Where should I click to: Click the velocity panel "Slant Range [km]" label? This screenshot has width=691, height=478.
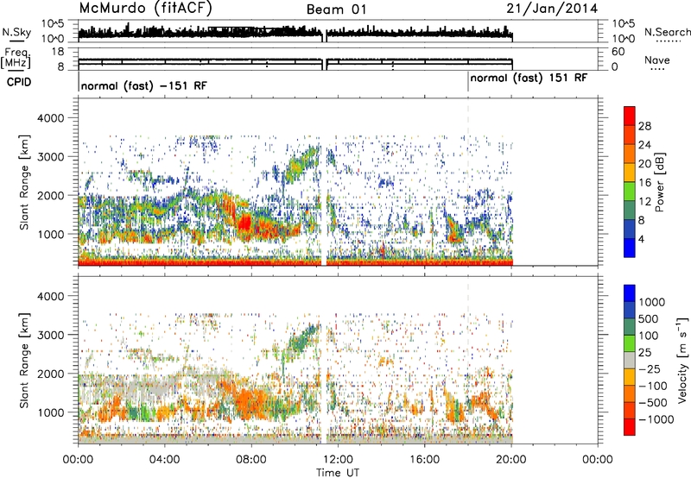coord(24,360)
